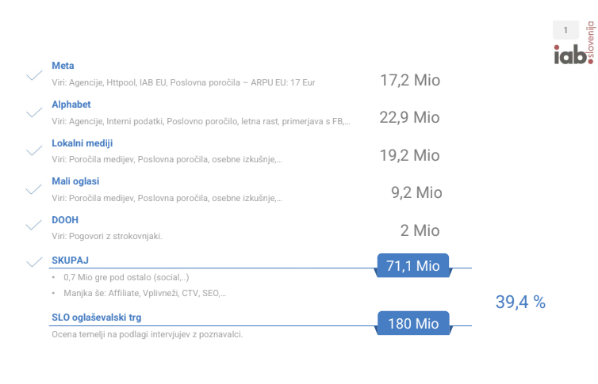Click the checkmark next to Mali oglasi
The width and height of the screenshot is (598, 384).
point(34,189)
